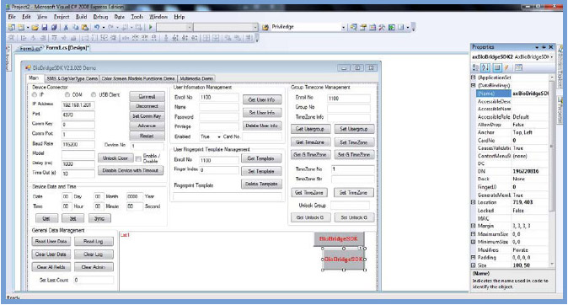Expand the (DataBindings) property node
Screen dimensions: 568x305
[473, 85]
